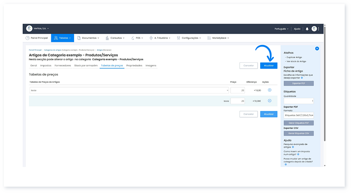Click the '+18,00€' difference value in highlighted row
This screenshot has width=351, height=193.
click(x=257, y=101)
